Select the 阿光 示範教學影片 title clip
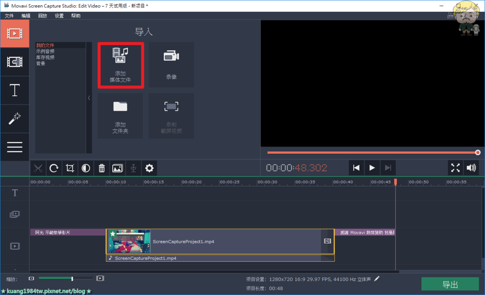Viewport: 485px width, 295px height. 68,232
